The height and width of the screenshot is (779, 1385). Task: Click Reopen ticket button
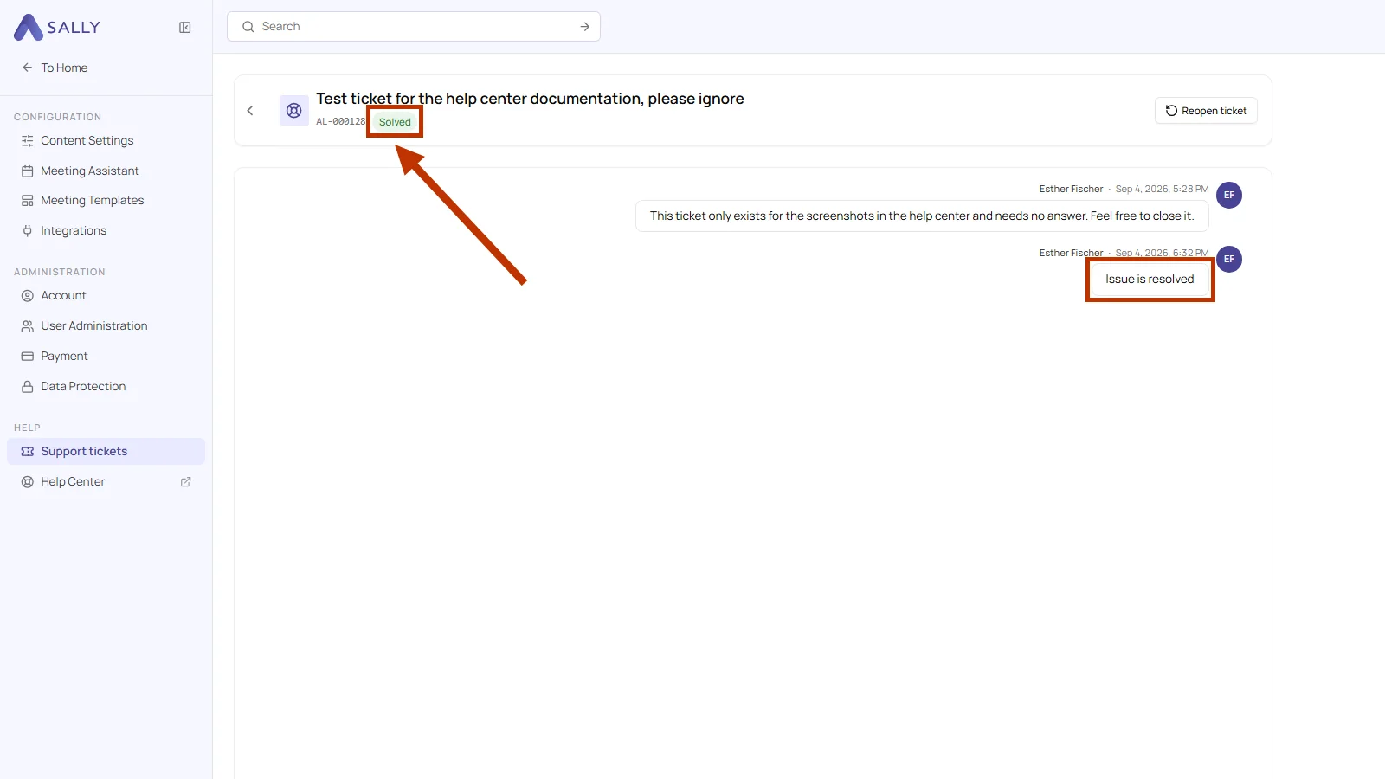coord(1206,111)
